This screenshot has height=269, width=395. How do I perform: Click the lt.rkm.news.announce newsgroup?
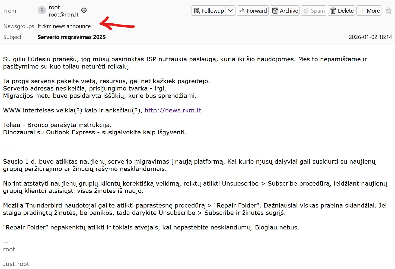click(x=64, y=26)
